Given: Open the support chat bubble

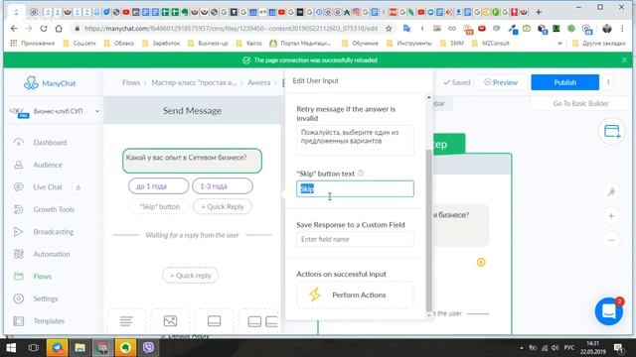Looking at the screenshot, I should 608,311.
